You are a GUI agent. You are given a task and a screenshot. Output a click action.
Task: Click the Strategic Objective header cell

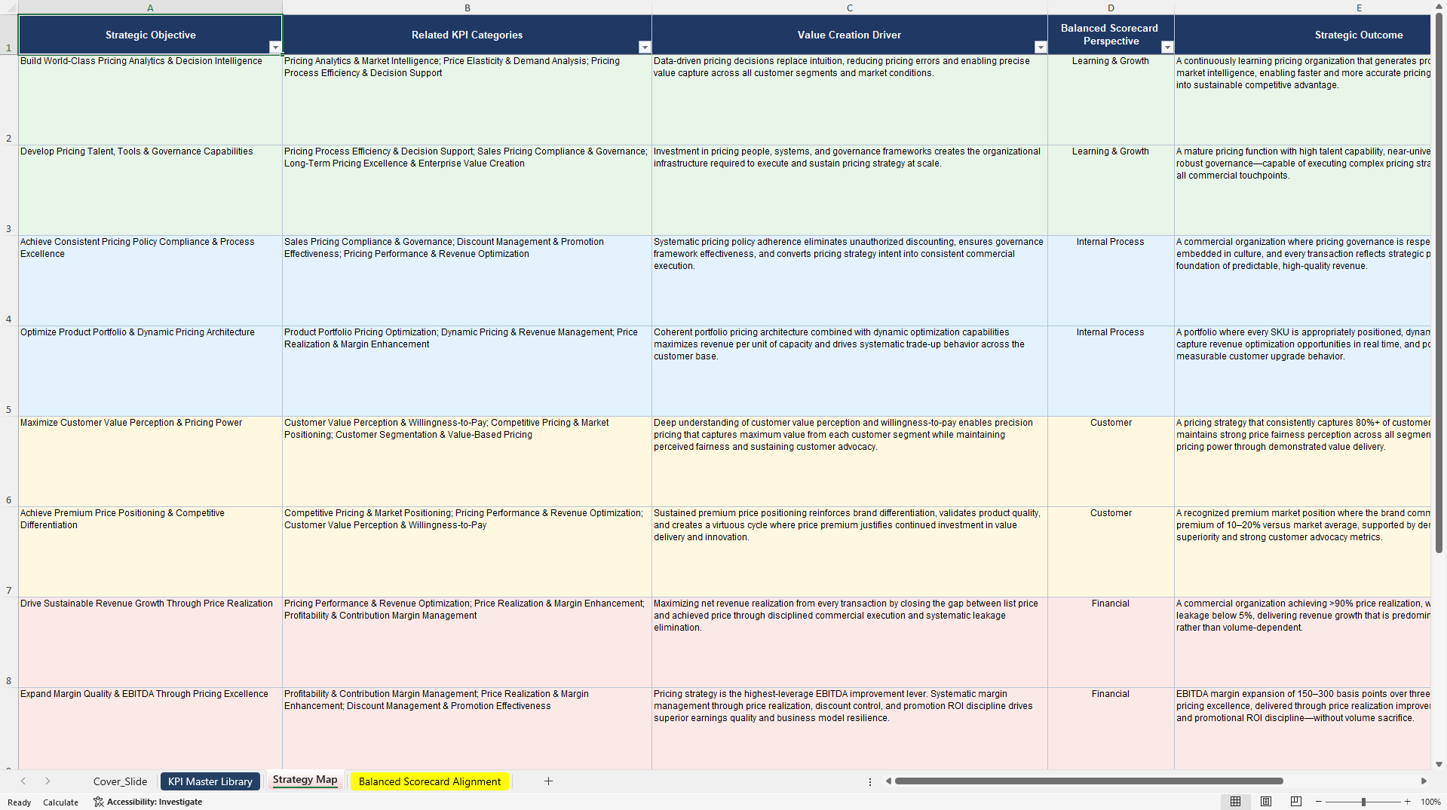(150, 35)
